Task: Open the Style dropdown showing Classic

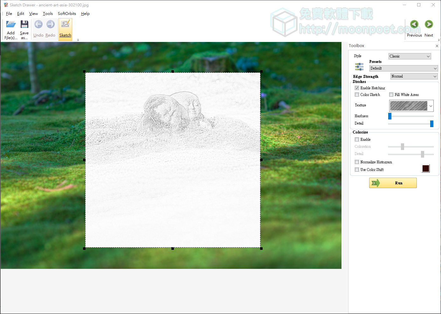Action: pyautogui.click(x=410, y=56)
